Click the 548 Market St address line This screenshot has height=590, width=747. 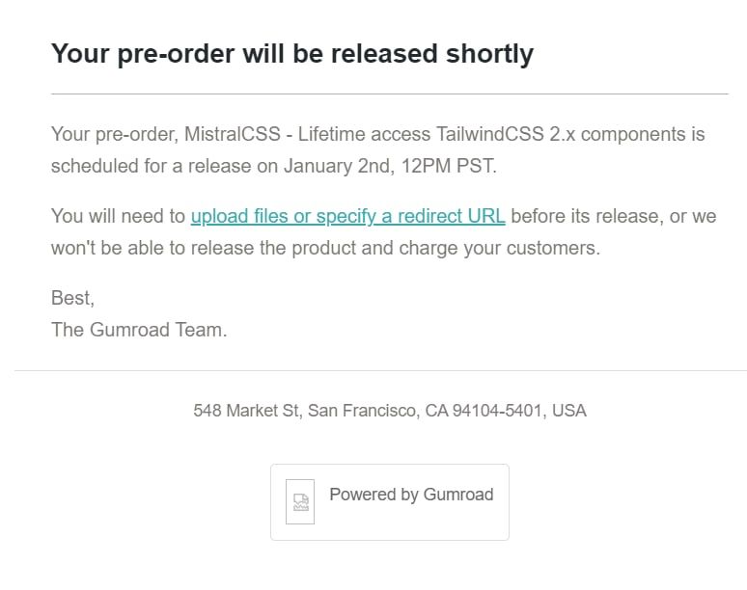point(390,411)
